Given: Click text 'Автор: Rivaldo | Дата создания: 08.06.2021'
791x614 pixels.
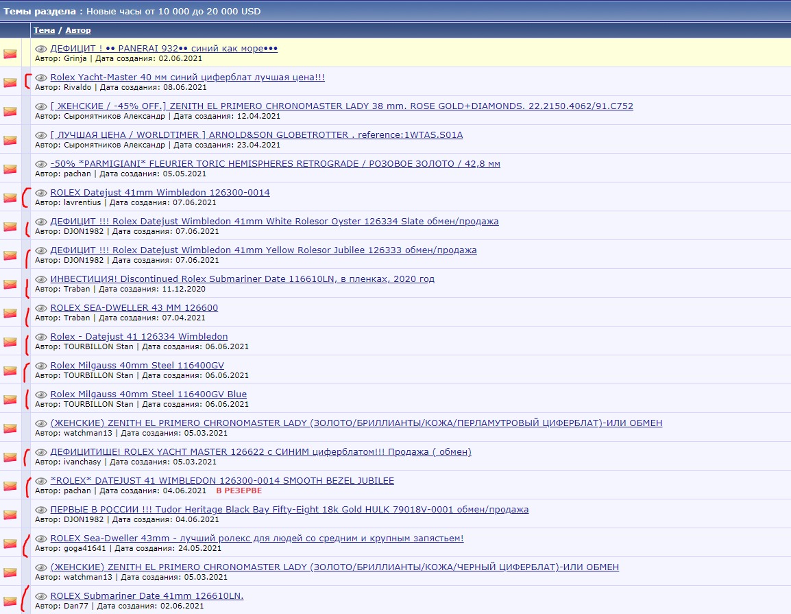Looking at the screenshot, I should [x=121, y=87].
